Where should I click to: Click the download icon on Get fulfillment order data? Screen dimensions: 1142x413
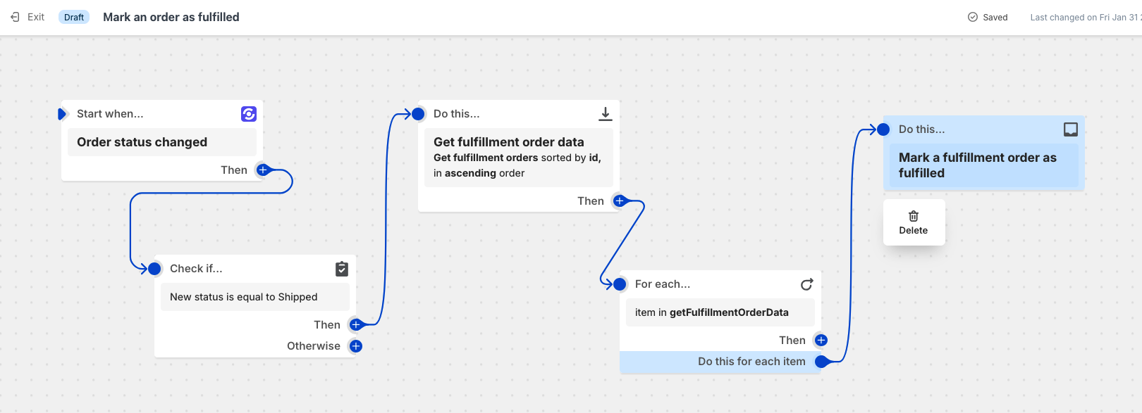[605, 114]
